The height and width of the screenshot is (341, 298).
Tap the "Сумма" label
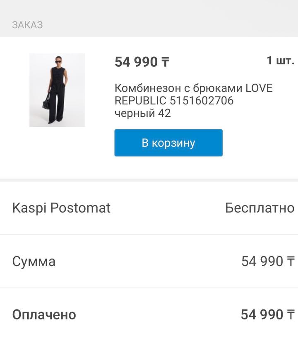pos(34,261)
